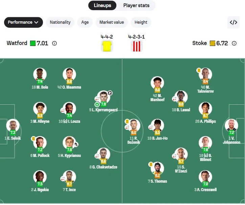245x205 pixels.
Task: Click Watford's green rating color square
Action: coord(33,43)
